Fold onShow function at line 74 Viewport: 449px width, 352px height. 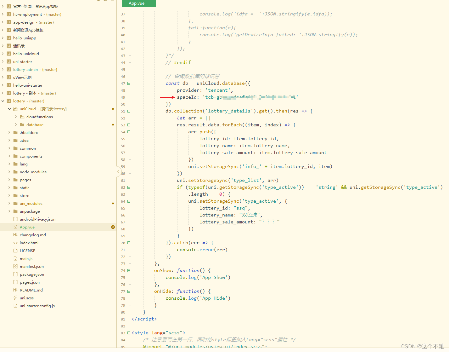[x=129, y=271]
